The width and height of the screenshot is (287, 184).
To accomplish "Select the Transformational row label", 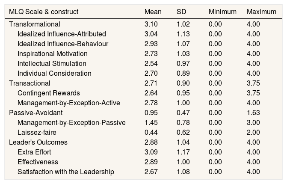I will 35,24.
